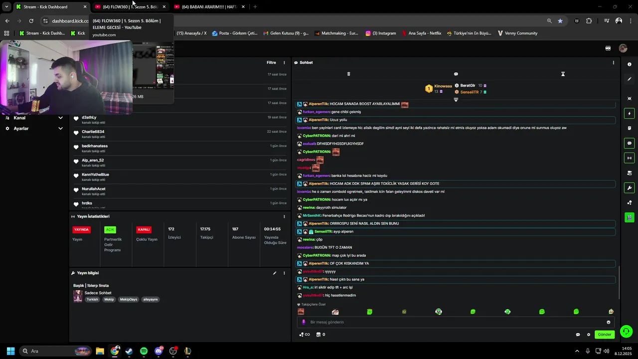Screen dimensions: 638x359
Task: Click the profile avatar at top right of dashboard
Action: click(623, 48)
